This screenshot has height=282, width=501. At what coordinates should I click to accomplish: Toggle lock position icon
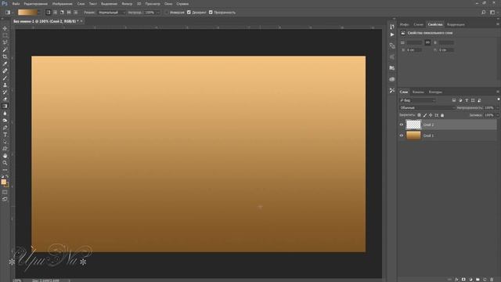pyautogui.click(x=431, y=115)
